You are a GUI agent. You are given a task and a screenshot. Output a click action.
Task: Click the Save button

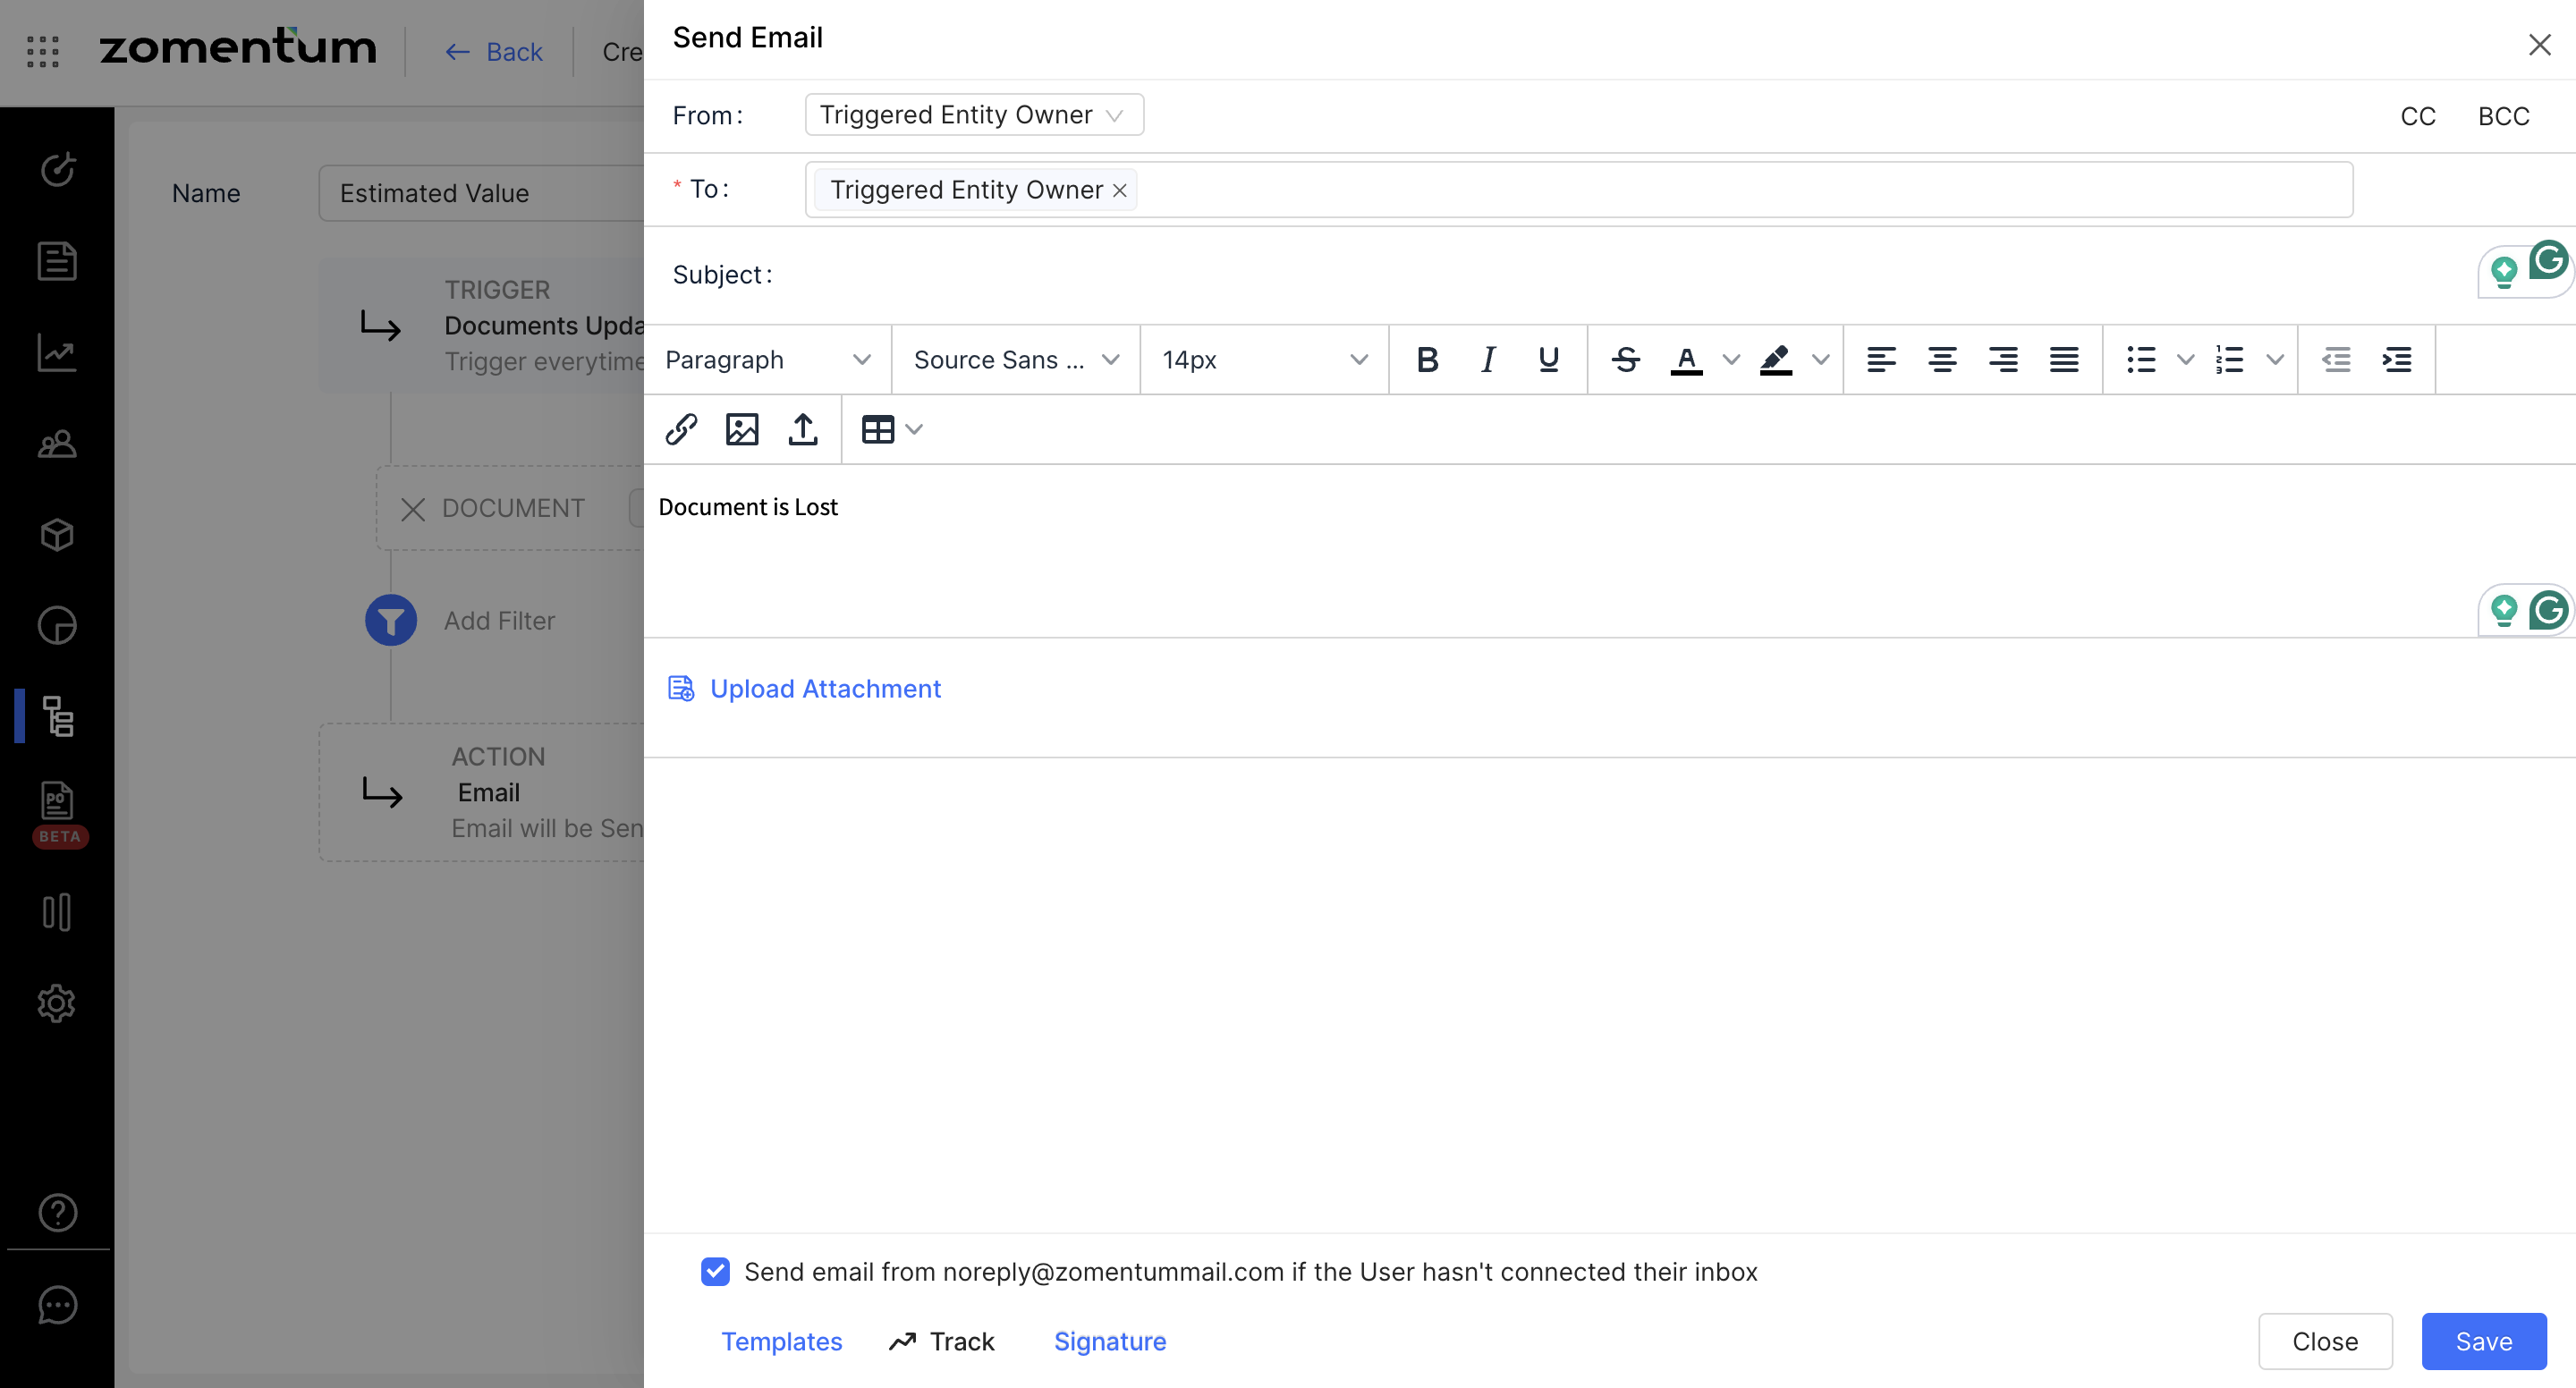tap(2483, 1341)
